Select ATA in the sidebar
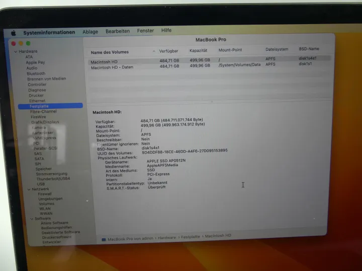The width and height of the screenshot is (362, 271). 29,57
